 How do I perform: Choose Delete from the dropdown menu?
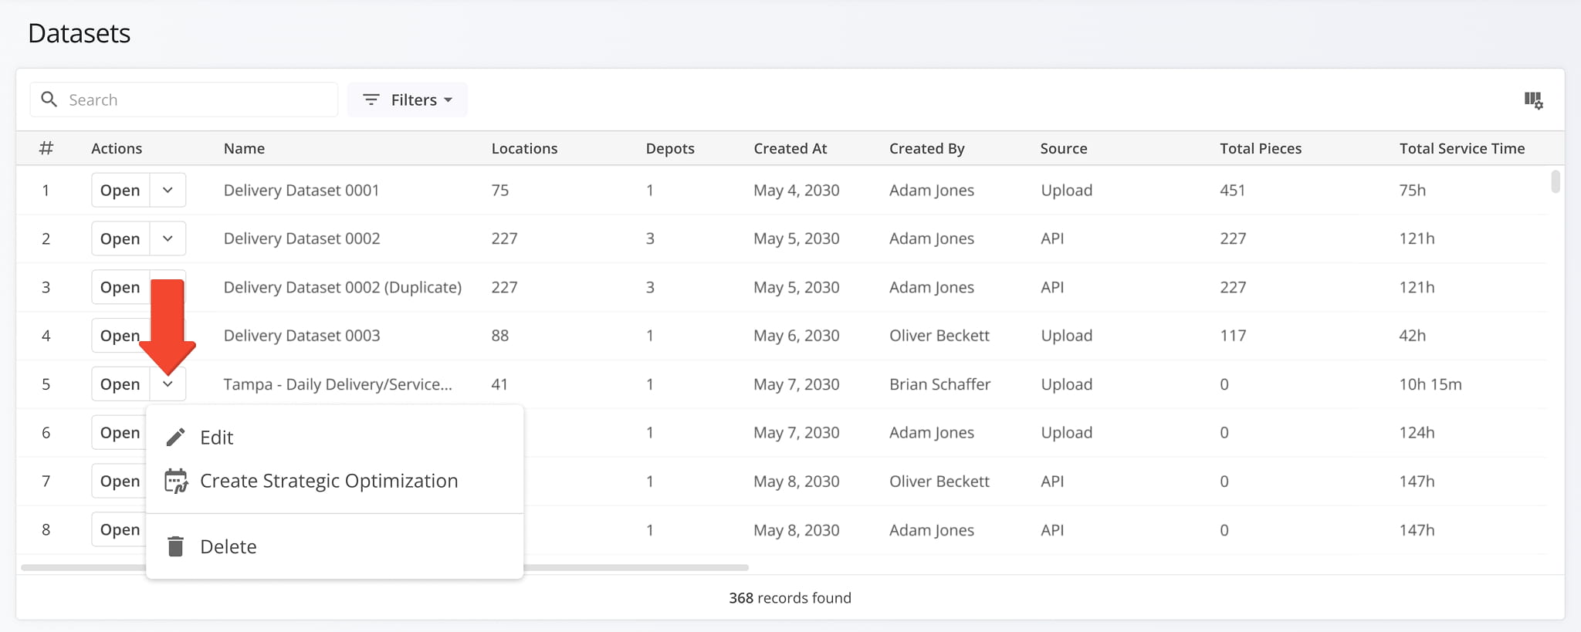coord(334,546)
